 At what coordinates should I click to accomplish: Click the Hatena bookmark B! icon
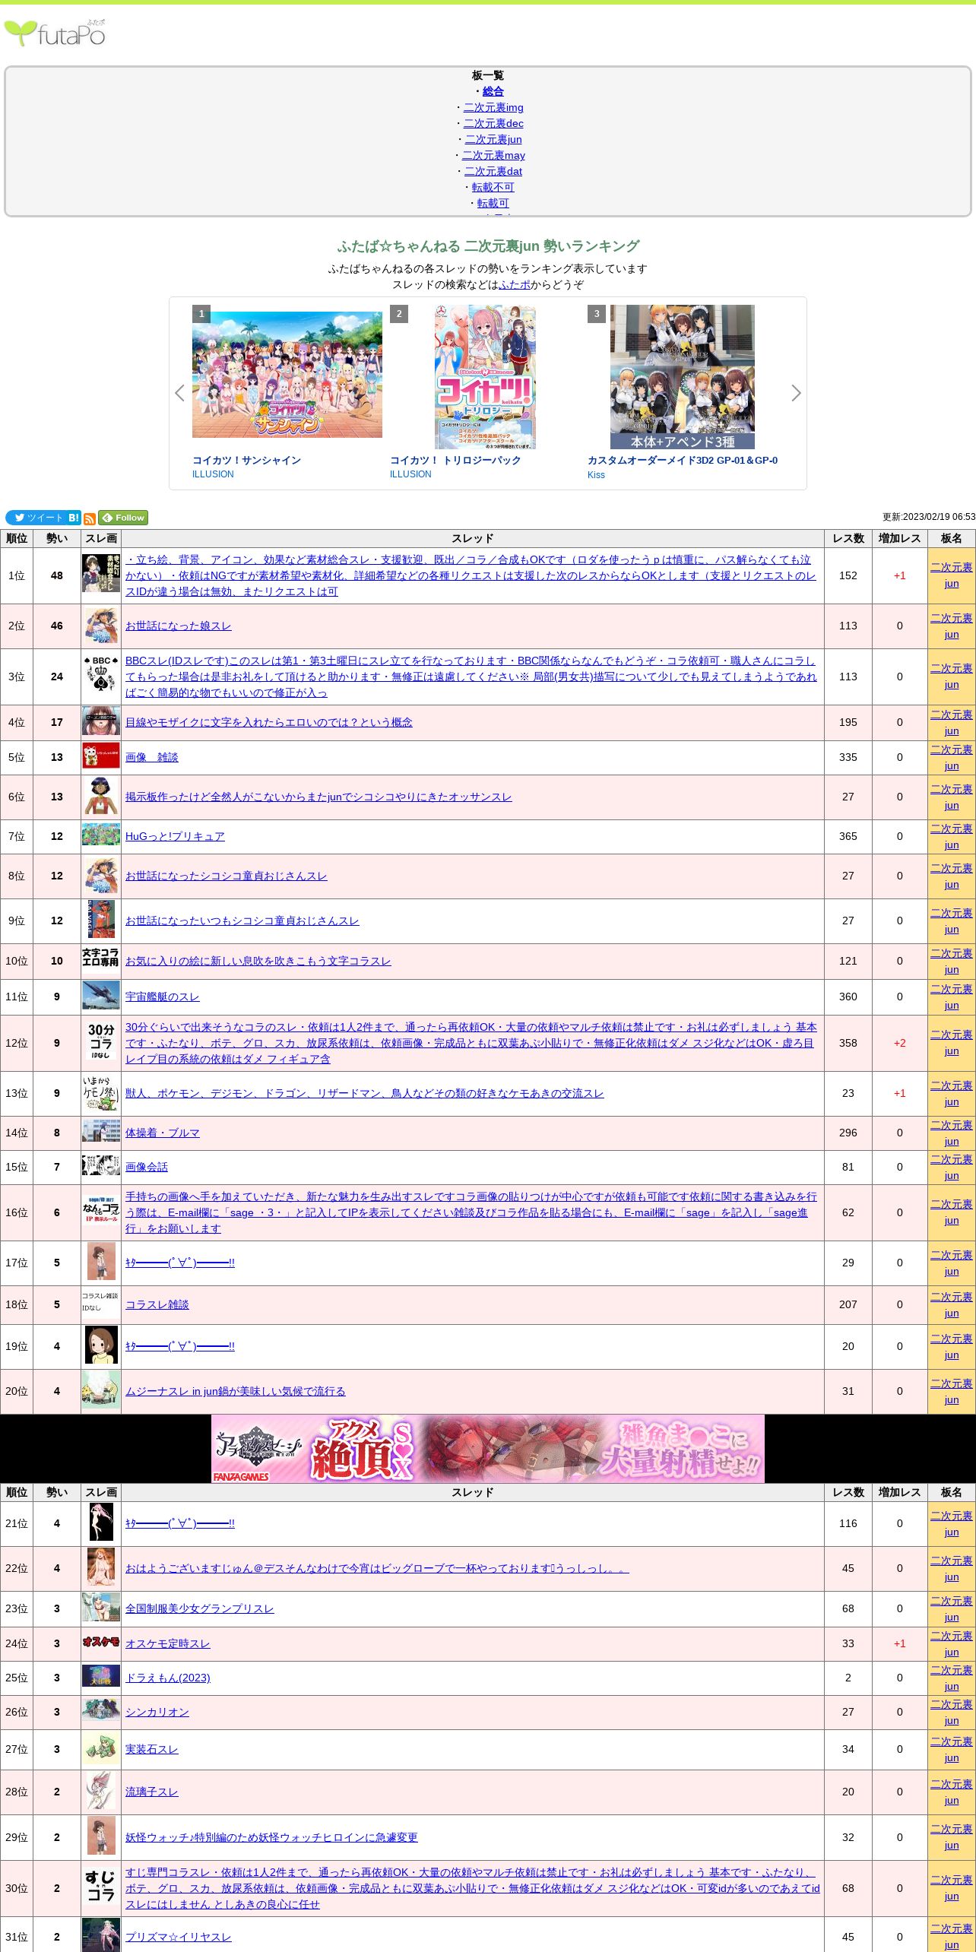pyautogui.click(x=74, y=518)
